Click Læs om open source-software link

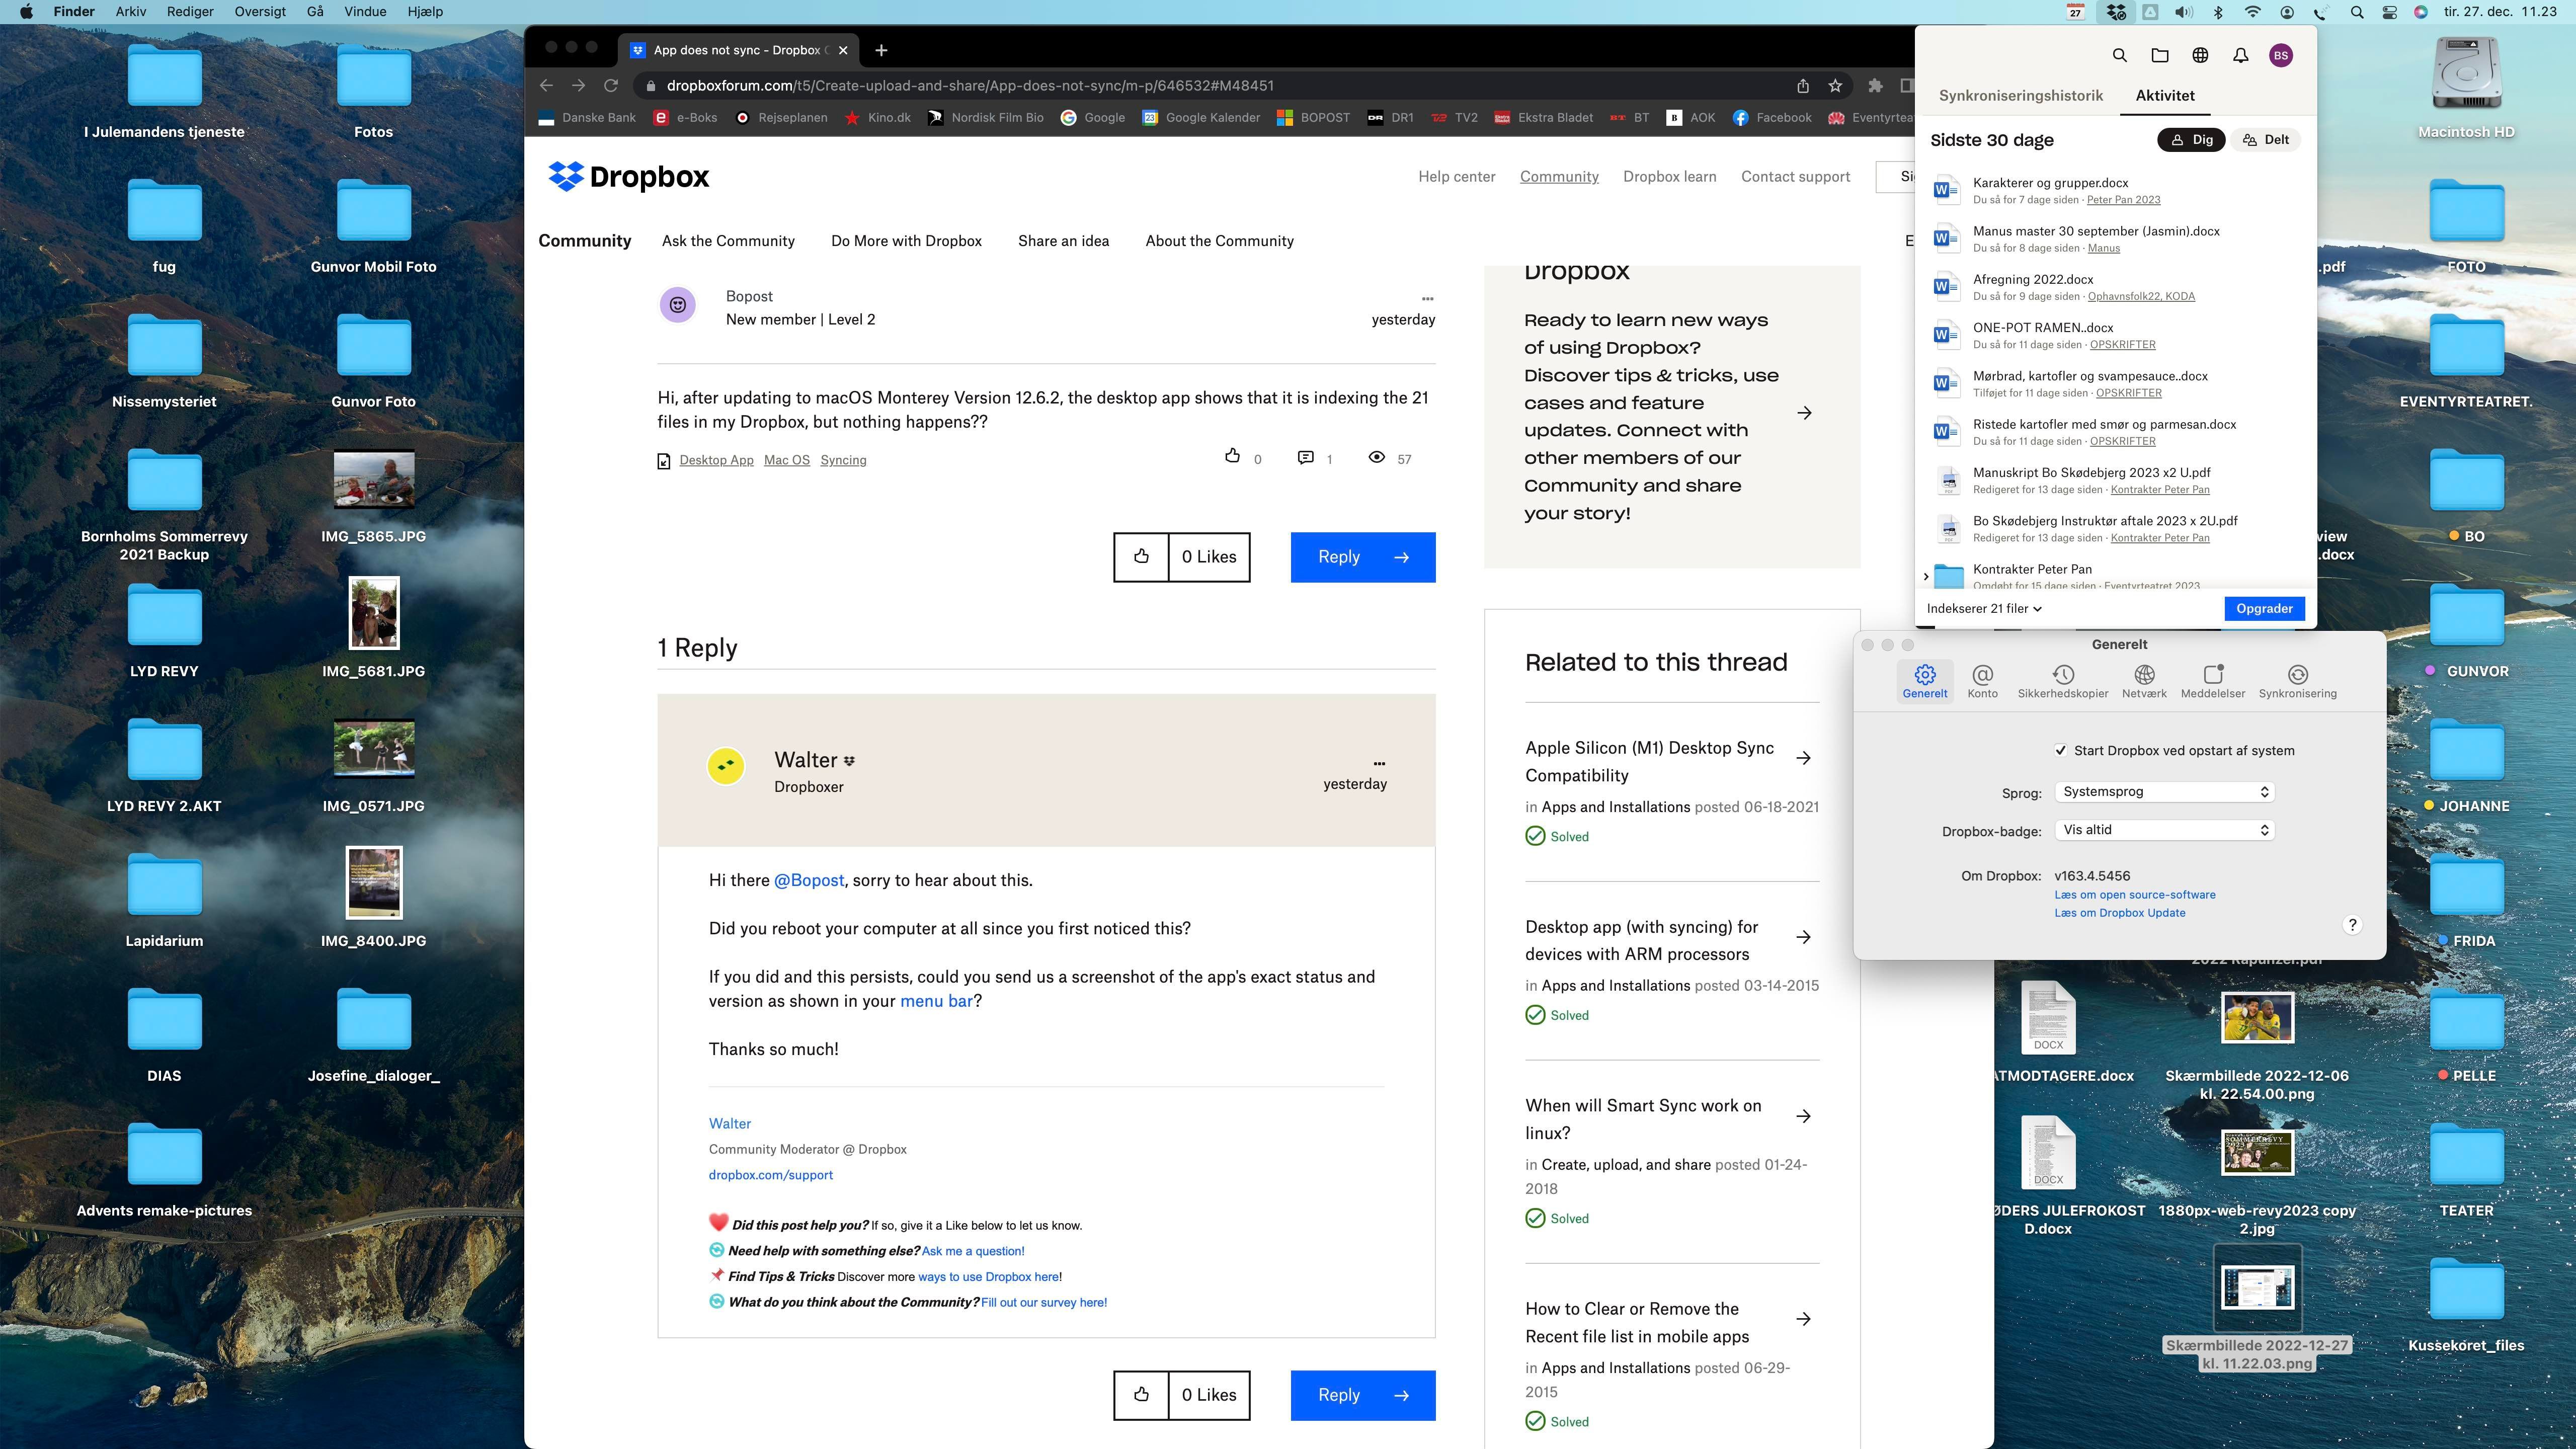(2135, 895)
